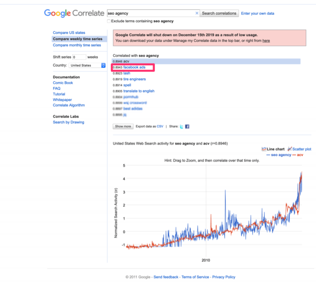Viewport: 316px width, 285px height.
Task: Open Enter your own data link
Action: 258,14
